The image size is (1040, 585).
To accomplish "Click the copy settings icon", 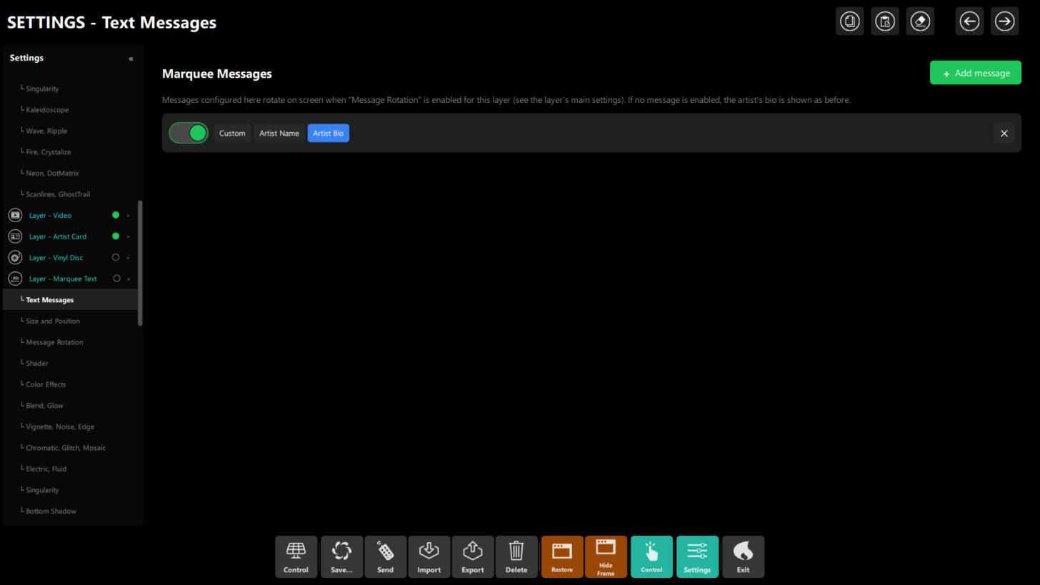I will point(850,21).
